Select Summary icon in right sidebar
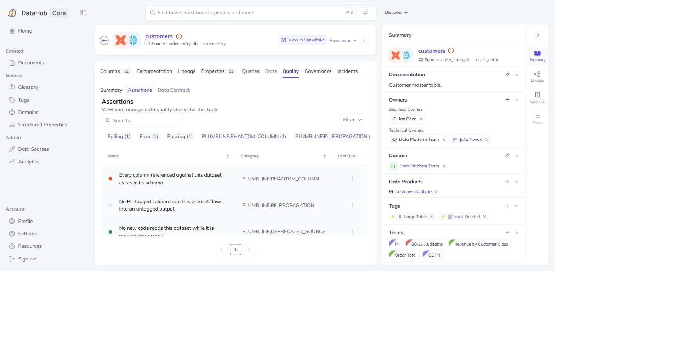 point(537,56)
